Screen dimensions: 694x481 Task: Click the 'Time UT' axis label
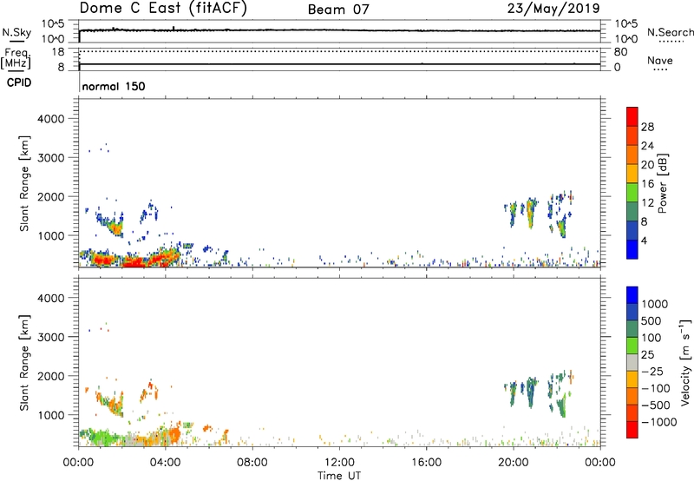(339, 476)
